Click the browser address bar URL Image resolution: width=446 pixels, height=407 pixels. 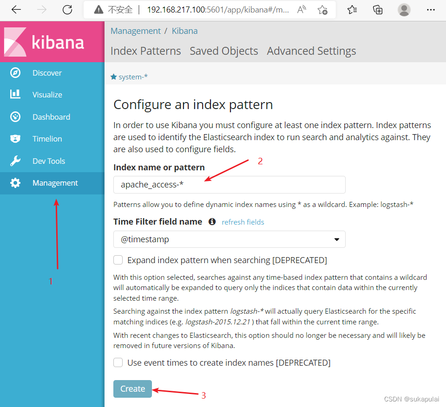[218, 10]
